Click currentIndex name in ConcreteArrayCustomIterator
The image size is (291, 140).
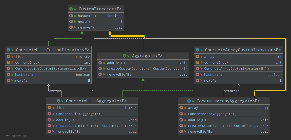click(x=216, y=62)
